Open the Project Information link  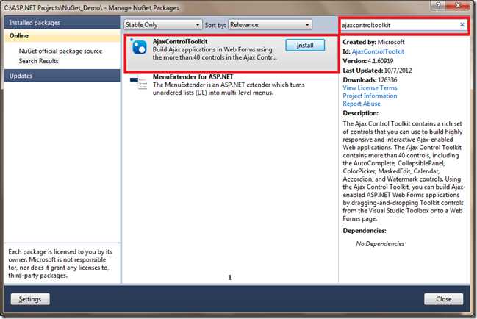[370, 96]
